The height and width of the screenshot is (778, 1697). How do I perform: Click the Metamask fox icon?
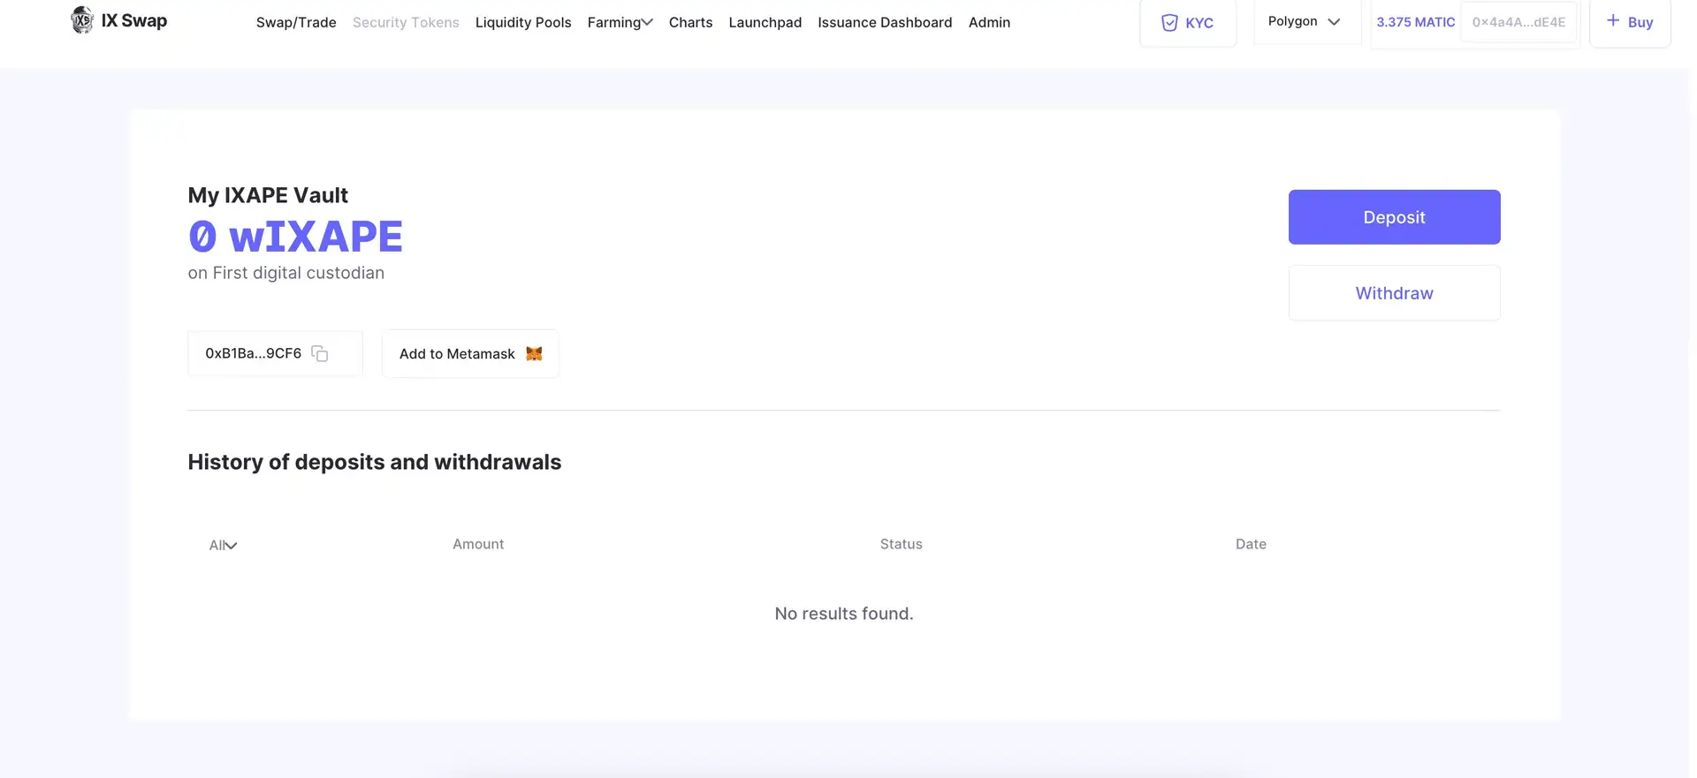(x=534, y=353)
